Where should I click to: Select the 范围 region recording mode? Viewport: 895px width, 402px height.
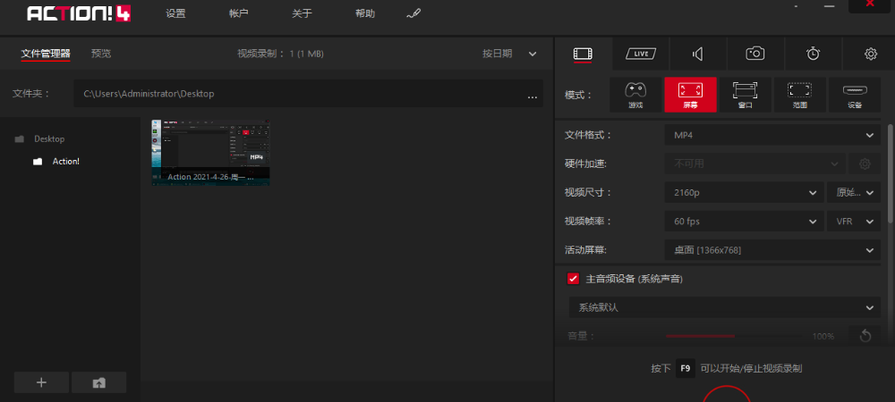[799, 95]
